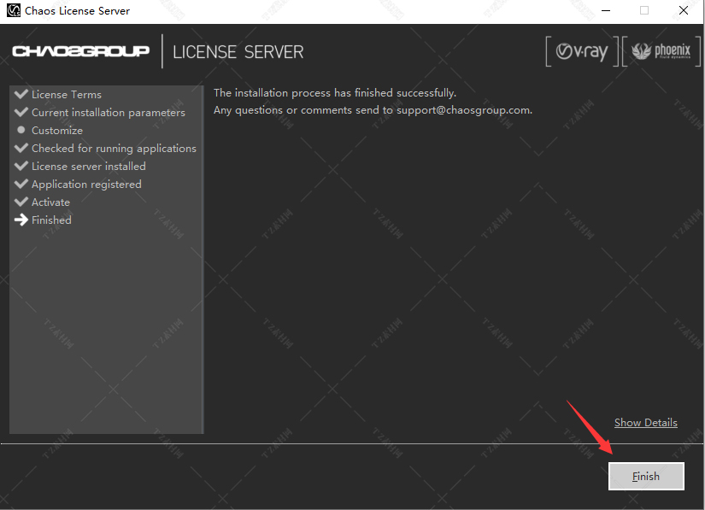Click the checkmark beside License Terms
Viewport: 705px width, 510px height.
(21, 94)
